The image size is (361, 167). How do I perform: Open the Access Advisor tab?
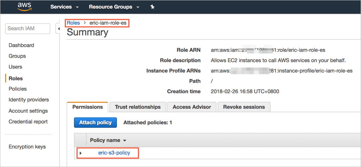tap(192, 107)
